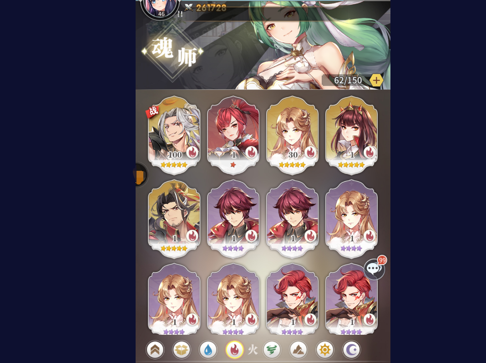The height and width of the screenshot is (363, 486).
Task: Click the 62/150 roster capacity counter
Action: point(348,81)
